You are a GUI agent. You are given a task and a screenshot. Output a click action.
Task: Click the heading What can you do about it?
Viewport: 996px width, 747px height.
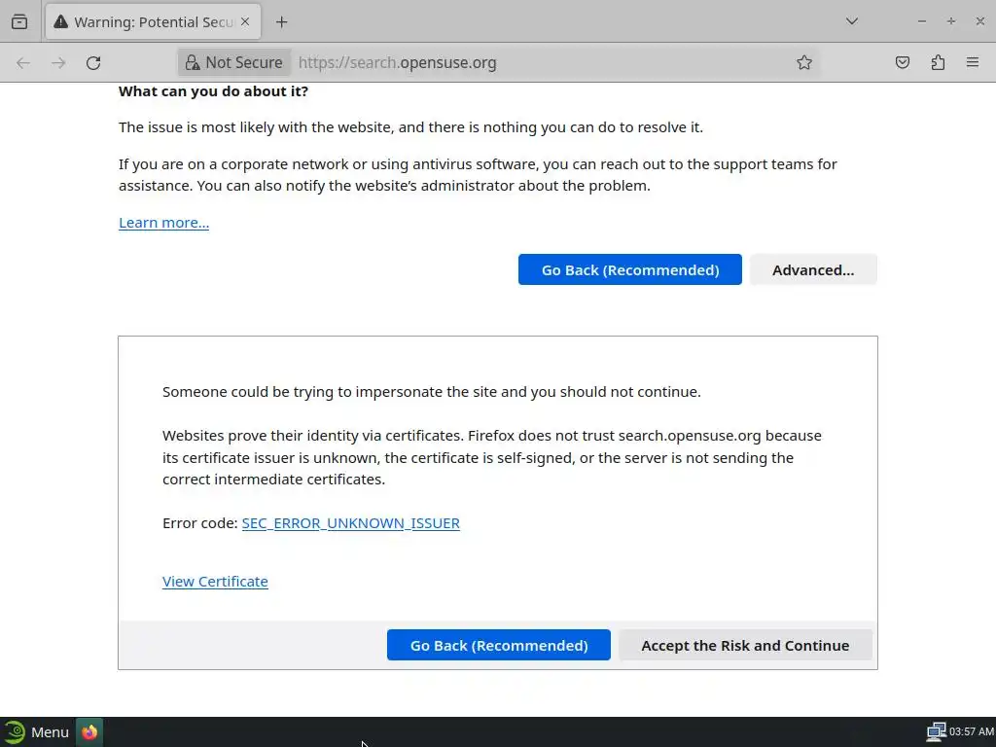[213, 91]
